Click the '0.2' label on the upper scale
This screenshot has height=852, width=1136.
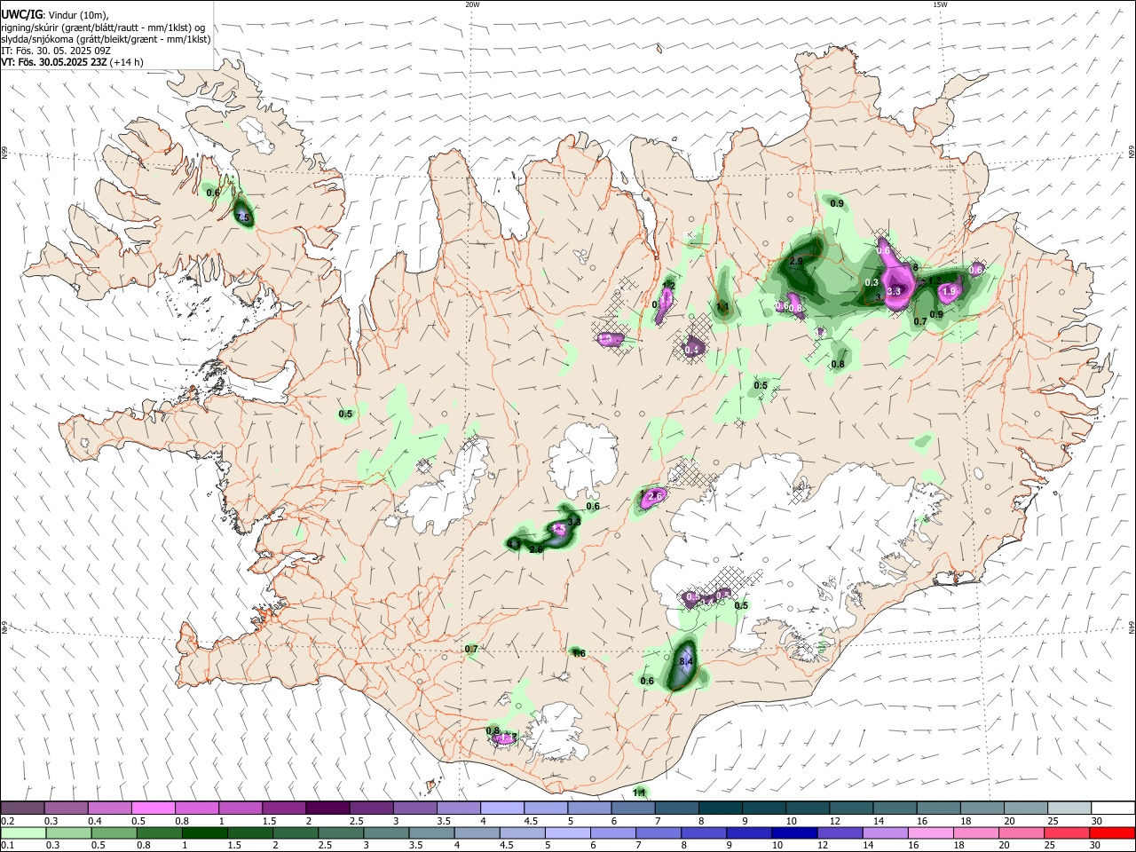pos(7,821)
